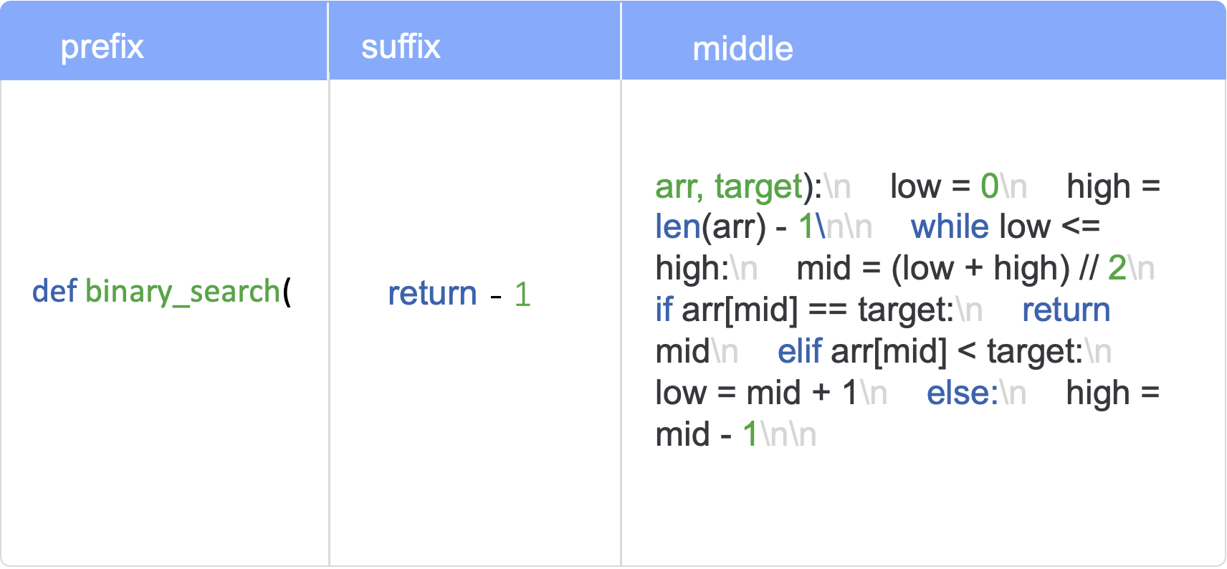Click the while keyword
The width and height of the screenshot is (1227, 569).
[950, 227]
